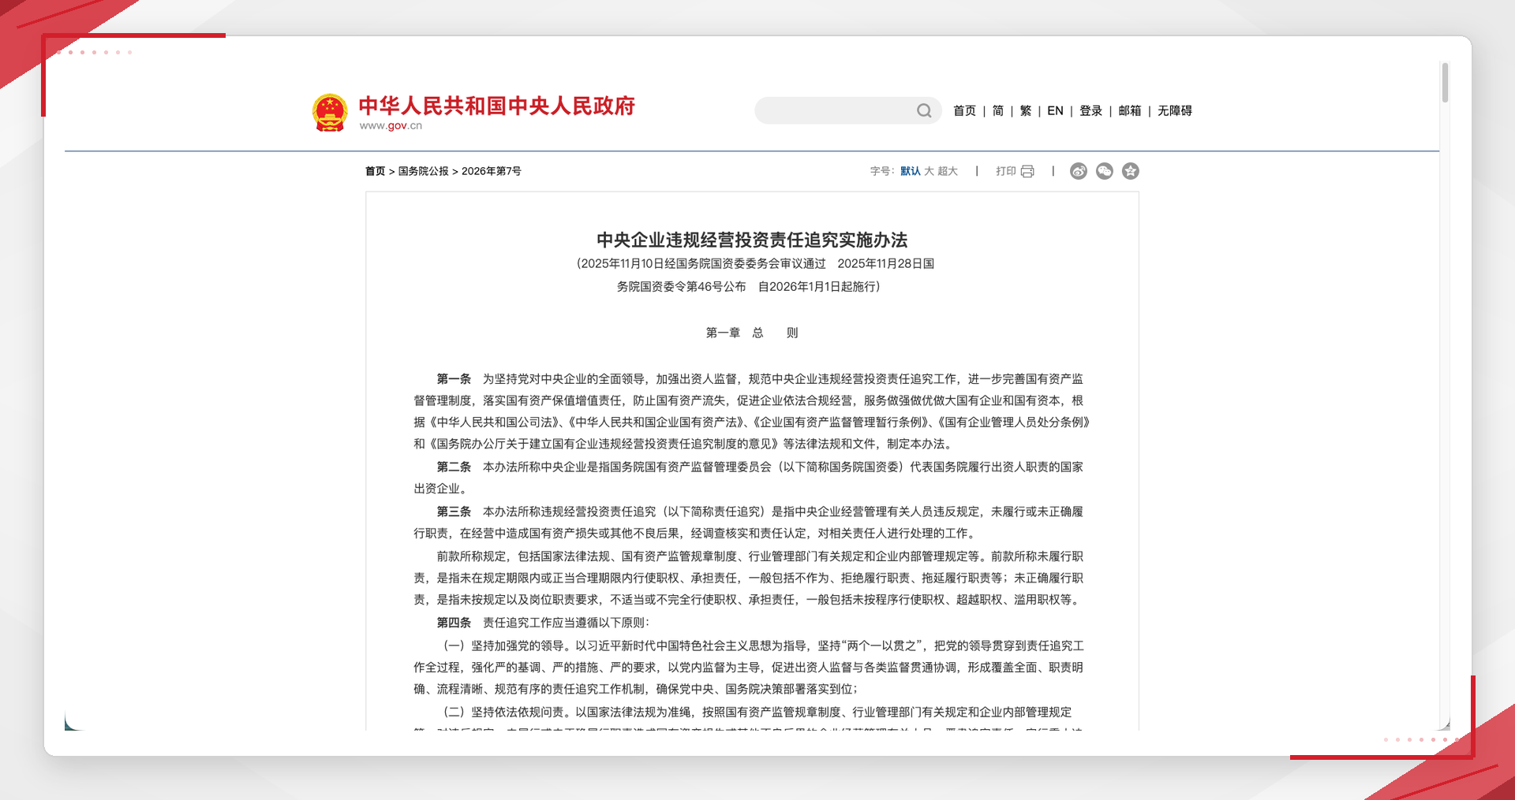Screen dimensions: 1515x800
Task: Click the 登录 login link
Action: (1090, 111)
